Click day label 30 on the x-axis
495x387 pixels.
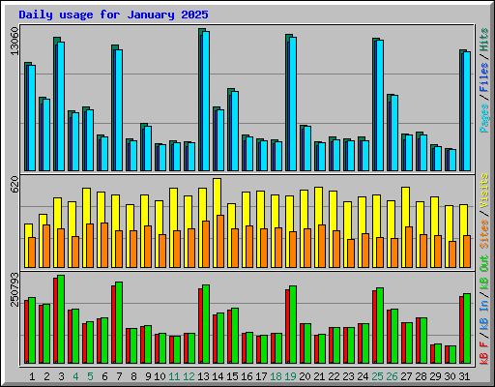click(450, 376)
